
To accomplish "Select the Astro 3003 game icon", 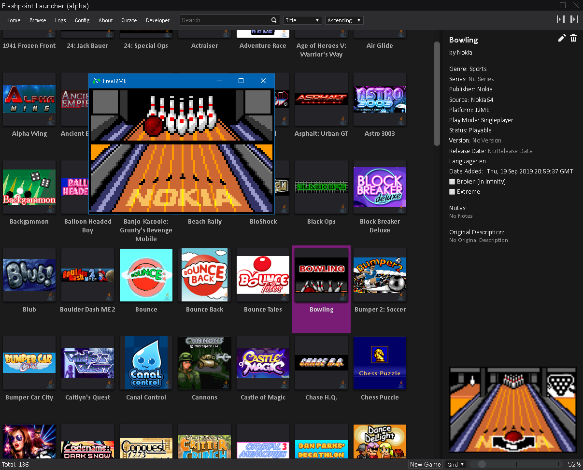I will (380, 99).
